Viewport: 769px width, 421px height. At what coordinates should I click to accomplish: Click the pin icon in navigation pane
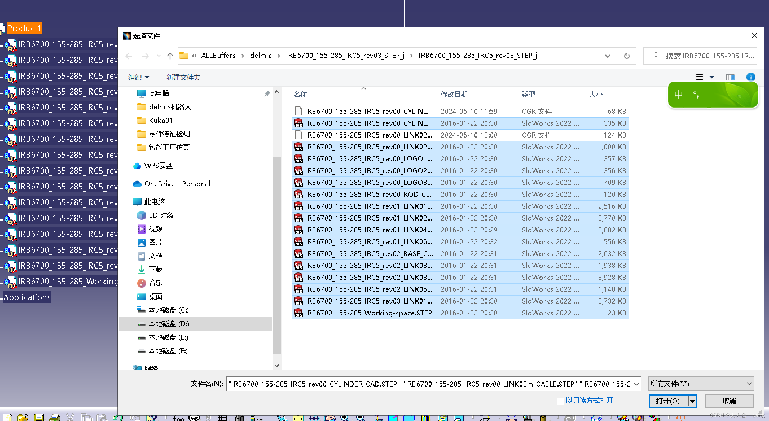pos(267,93)
